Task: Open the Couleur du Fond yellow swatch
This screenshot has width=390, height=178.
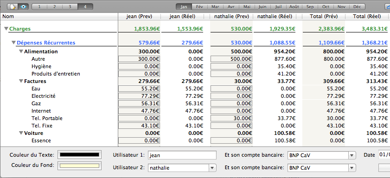Action: point(80,165)
